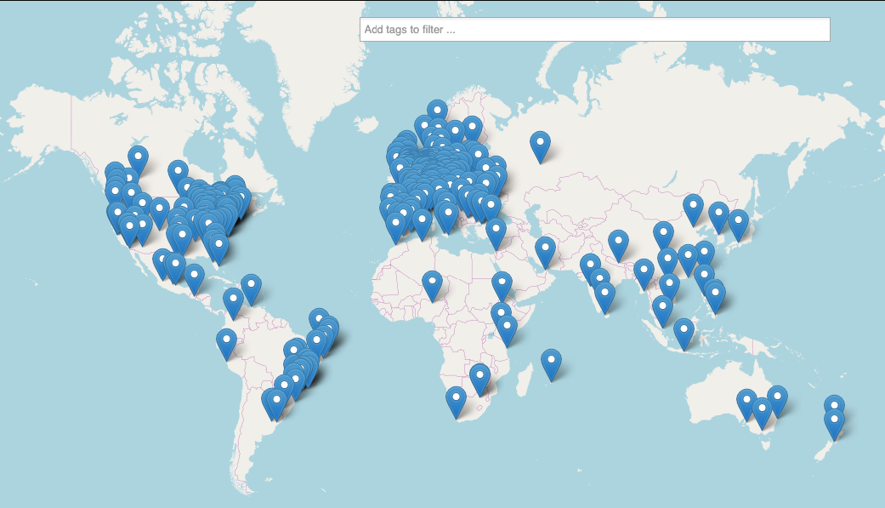Click the 'Add tags to filter' input field
885x508 pixels.
(x=595, y=30)
